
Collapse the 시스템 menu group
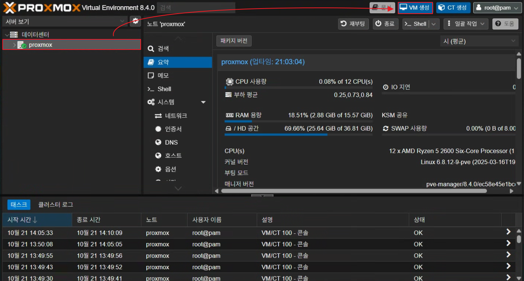tap(203, 102)
